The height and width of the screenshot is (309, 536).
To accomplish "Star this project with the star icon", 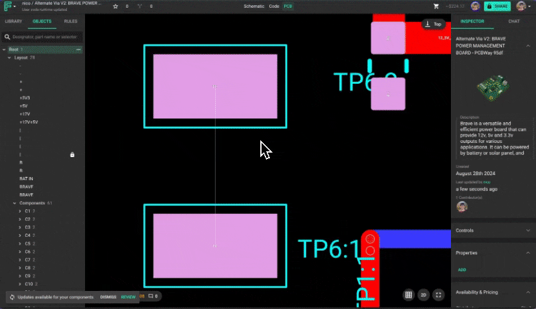I will coord(115,6).
